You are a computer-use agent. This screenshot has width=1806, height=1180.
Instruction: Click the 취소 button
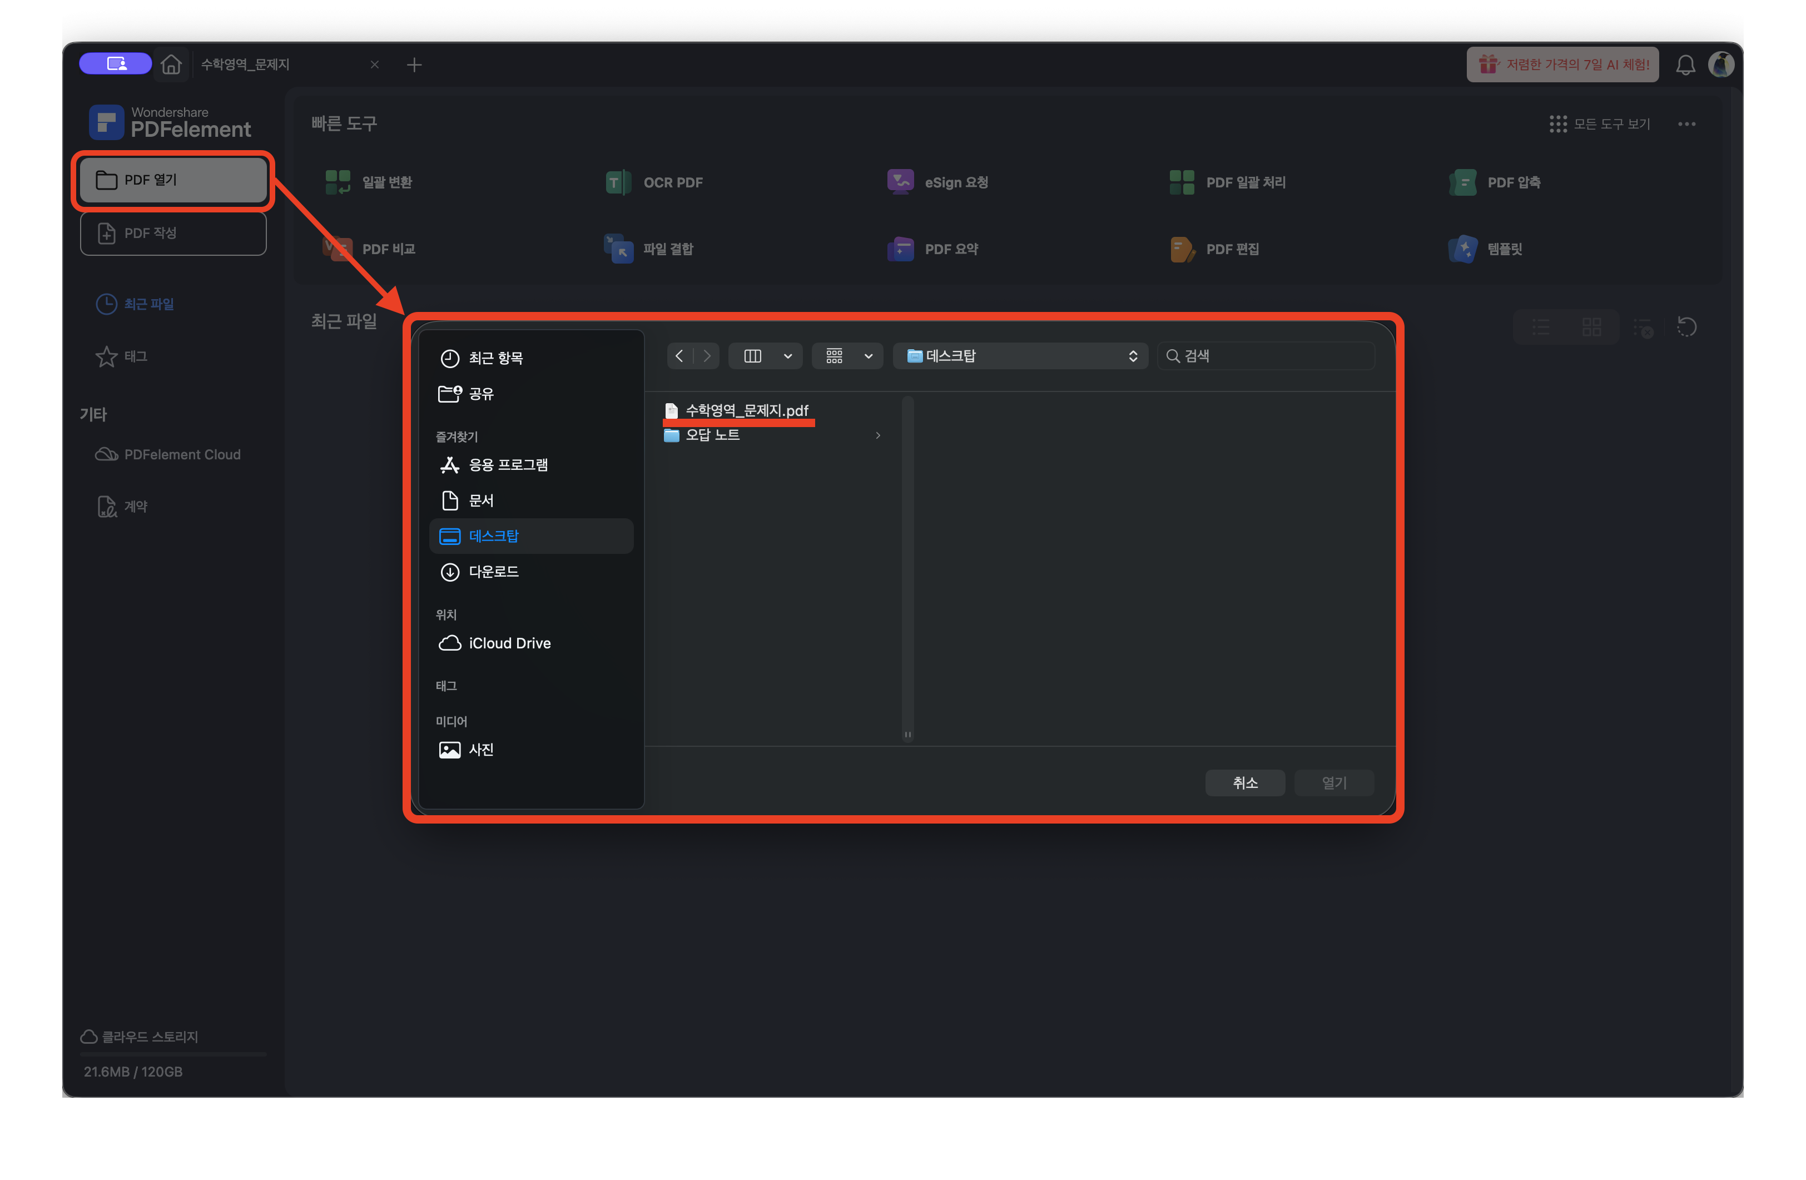(x=1244, y=782)
